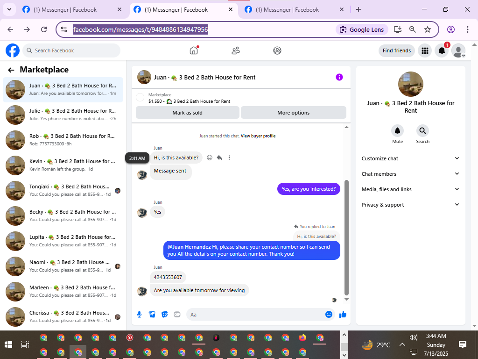Open Task View on taskbar

[25, 345]
